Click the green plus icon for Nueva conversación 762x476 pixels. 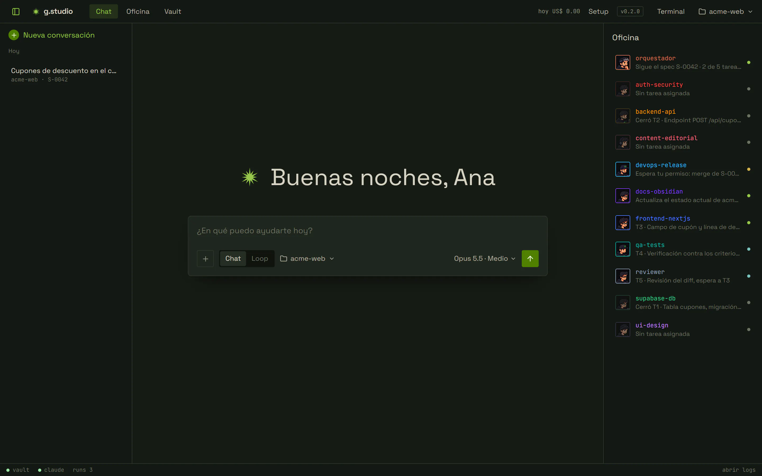[14, 35]
